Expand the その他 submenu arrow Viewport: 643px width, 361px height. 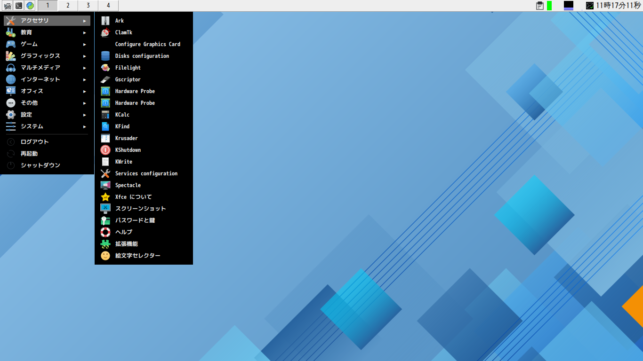[85, 103]
